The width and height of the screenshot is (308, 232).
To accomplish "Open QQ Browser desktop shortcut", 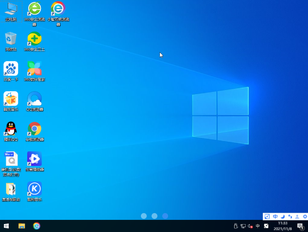I will tap(34, 99).
